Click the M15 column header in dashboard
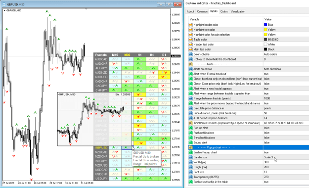The image size is (309, 188). (x=115, y=55)
